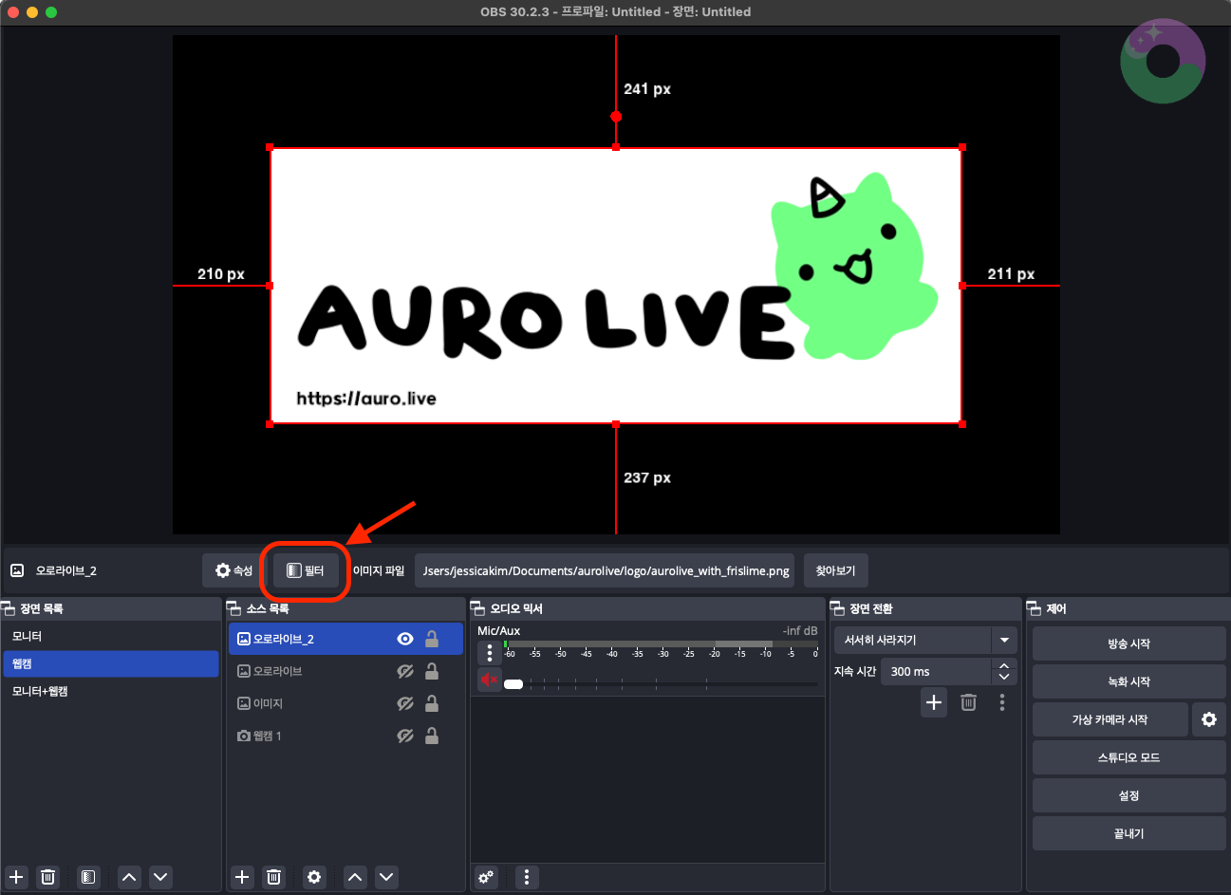Open transition properties three-dot menu
Viewport: 1231px width, 895px height.
pos(1002,702)
